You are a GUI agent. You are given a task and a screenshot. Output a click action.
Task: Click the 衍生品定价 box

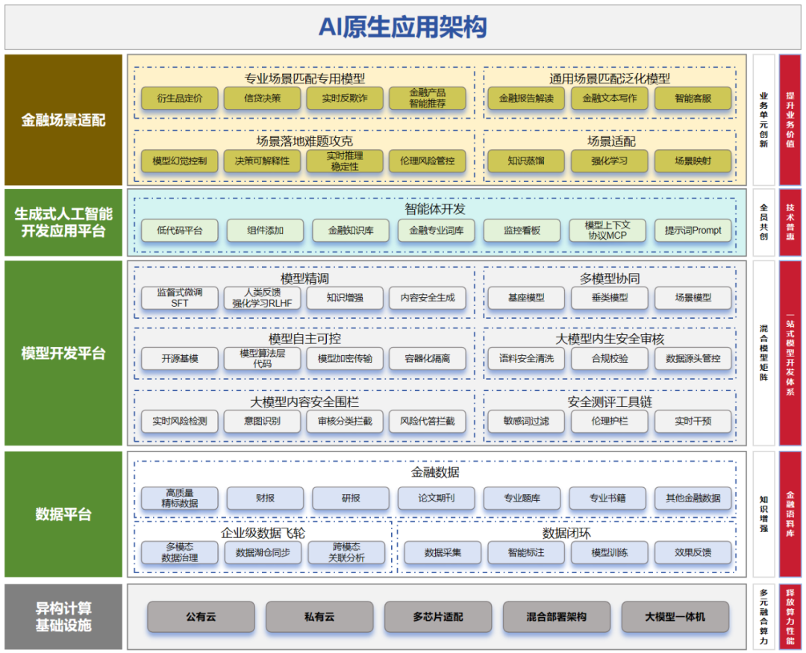coord(179,99)
